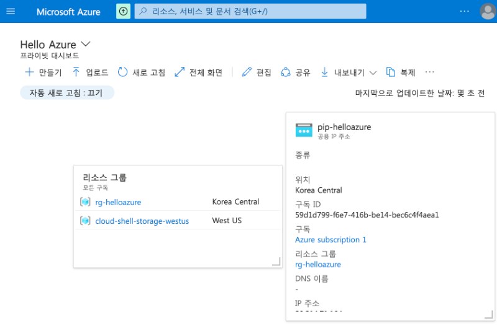Click the 내보내기 export download button
This screenshot has width=497, height=331.
point(343,73)
